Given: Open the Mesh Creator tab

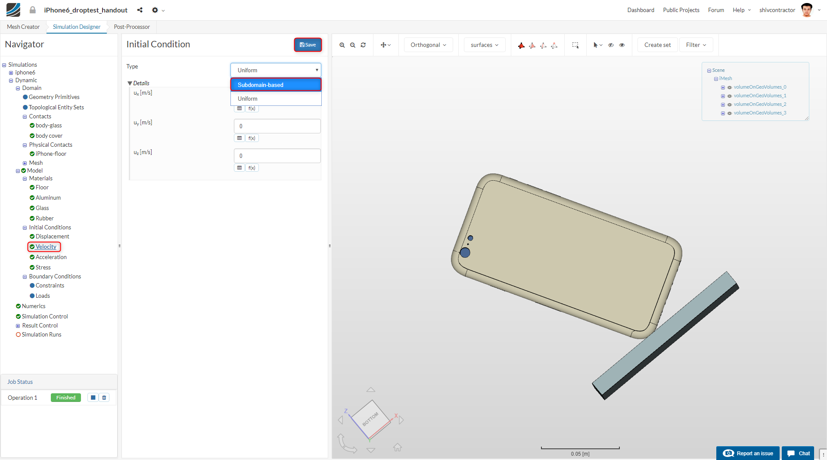Looking at the screenshot, I should coord(23,27).
